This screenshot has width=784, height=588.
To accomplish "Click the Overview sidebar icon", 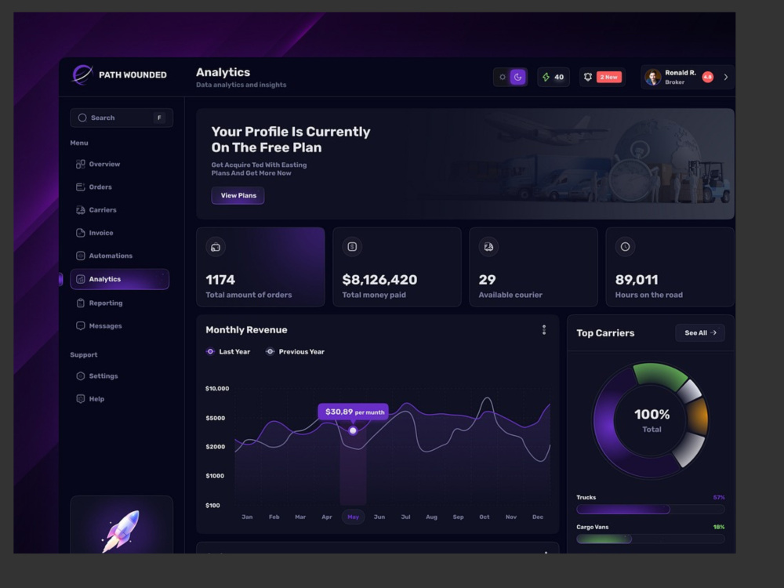I will [x=81, y=164].
